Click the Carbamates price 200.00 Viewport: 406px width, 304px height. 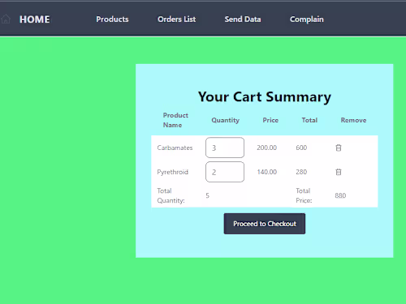point(266,148)
